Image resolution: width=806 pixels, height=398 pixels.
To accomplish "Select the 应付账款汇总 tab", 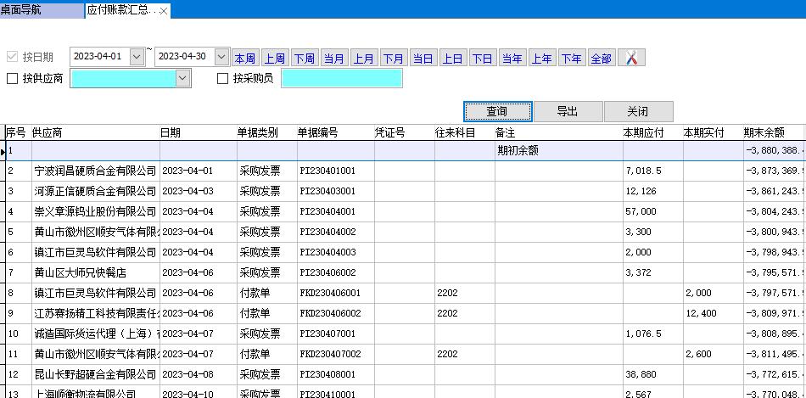I will 120,11.
